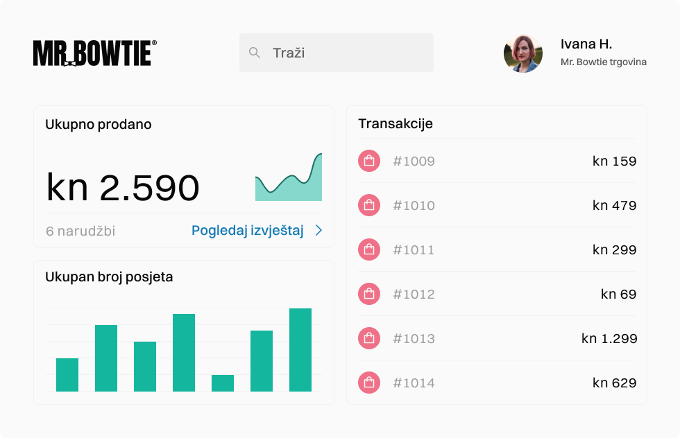The image size is (680, 438).
Task: Click the tallest last bar in visits chart
Action: (x=300, y=350)
